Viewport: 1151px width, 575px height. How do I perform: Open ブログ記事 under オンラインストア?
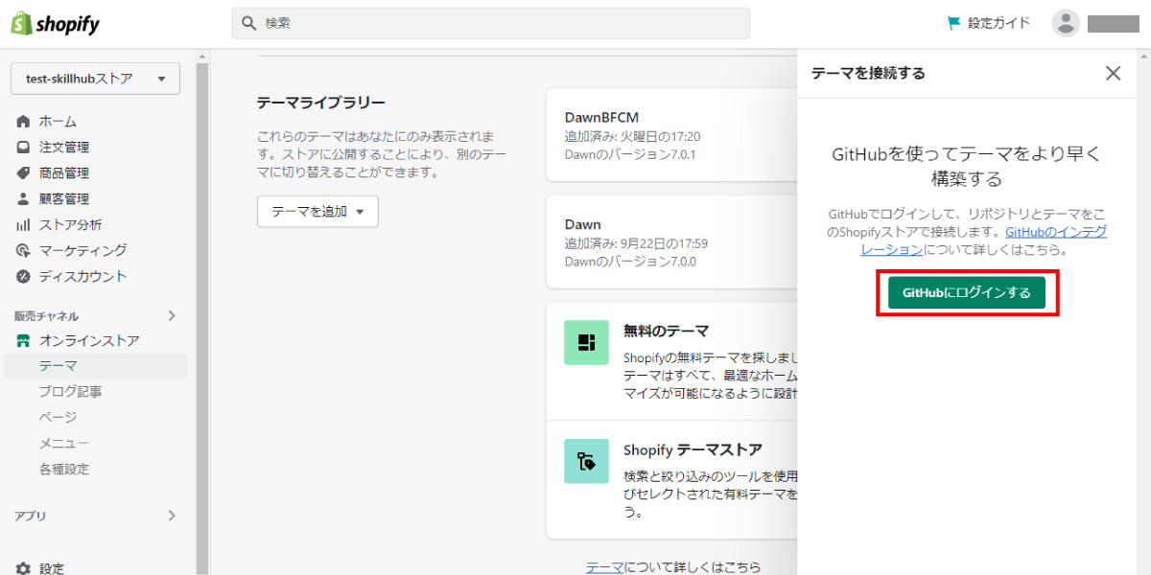click(x=71, y=392)
